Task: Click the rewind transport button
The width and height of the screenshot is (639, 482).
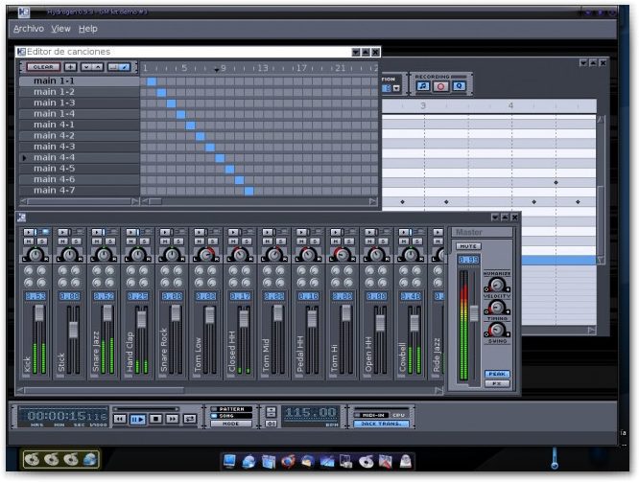Action: [x=120, y=419]
